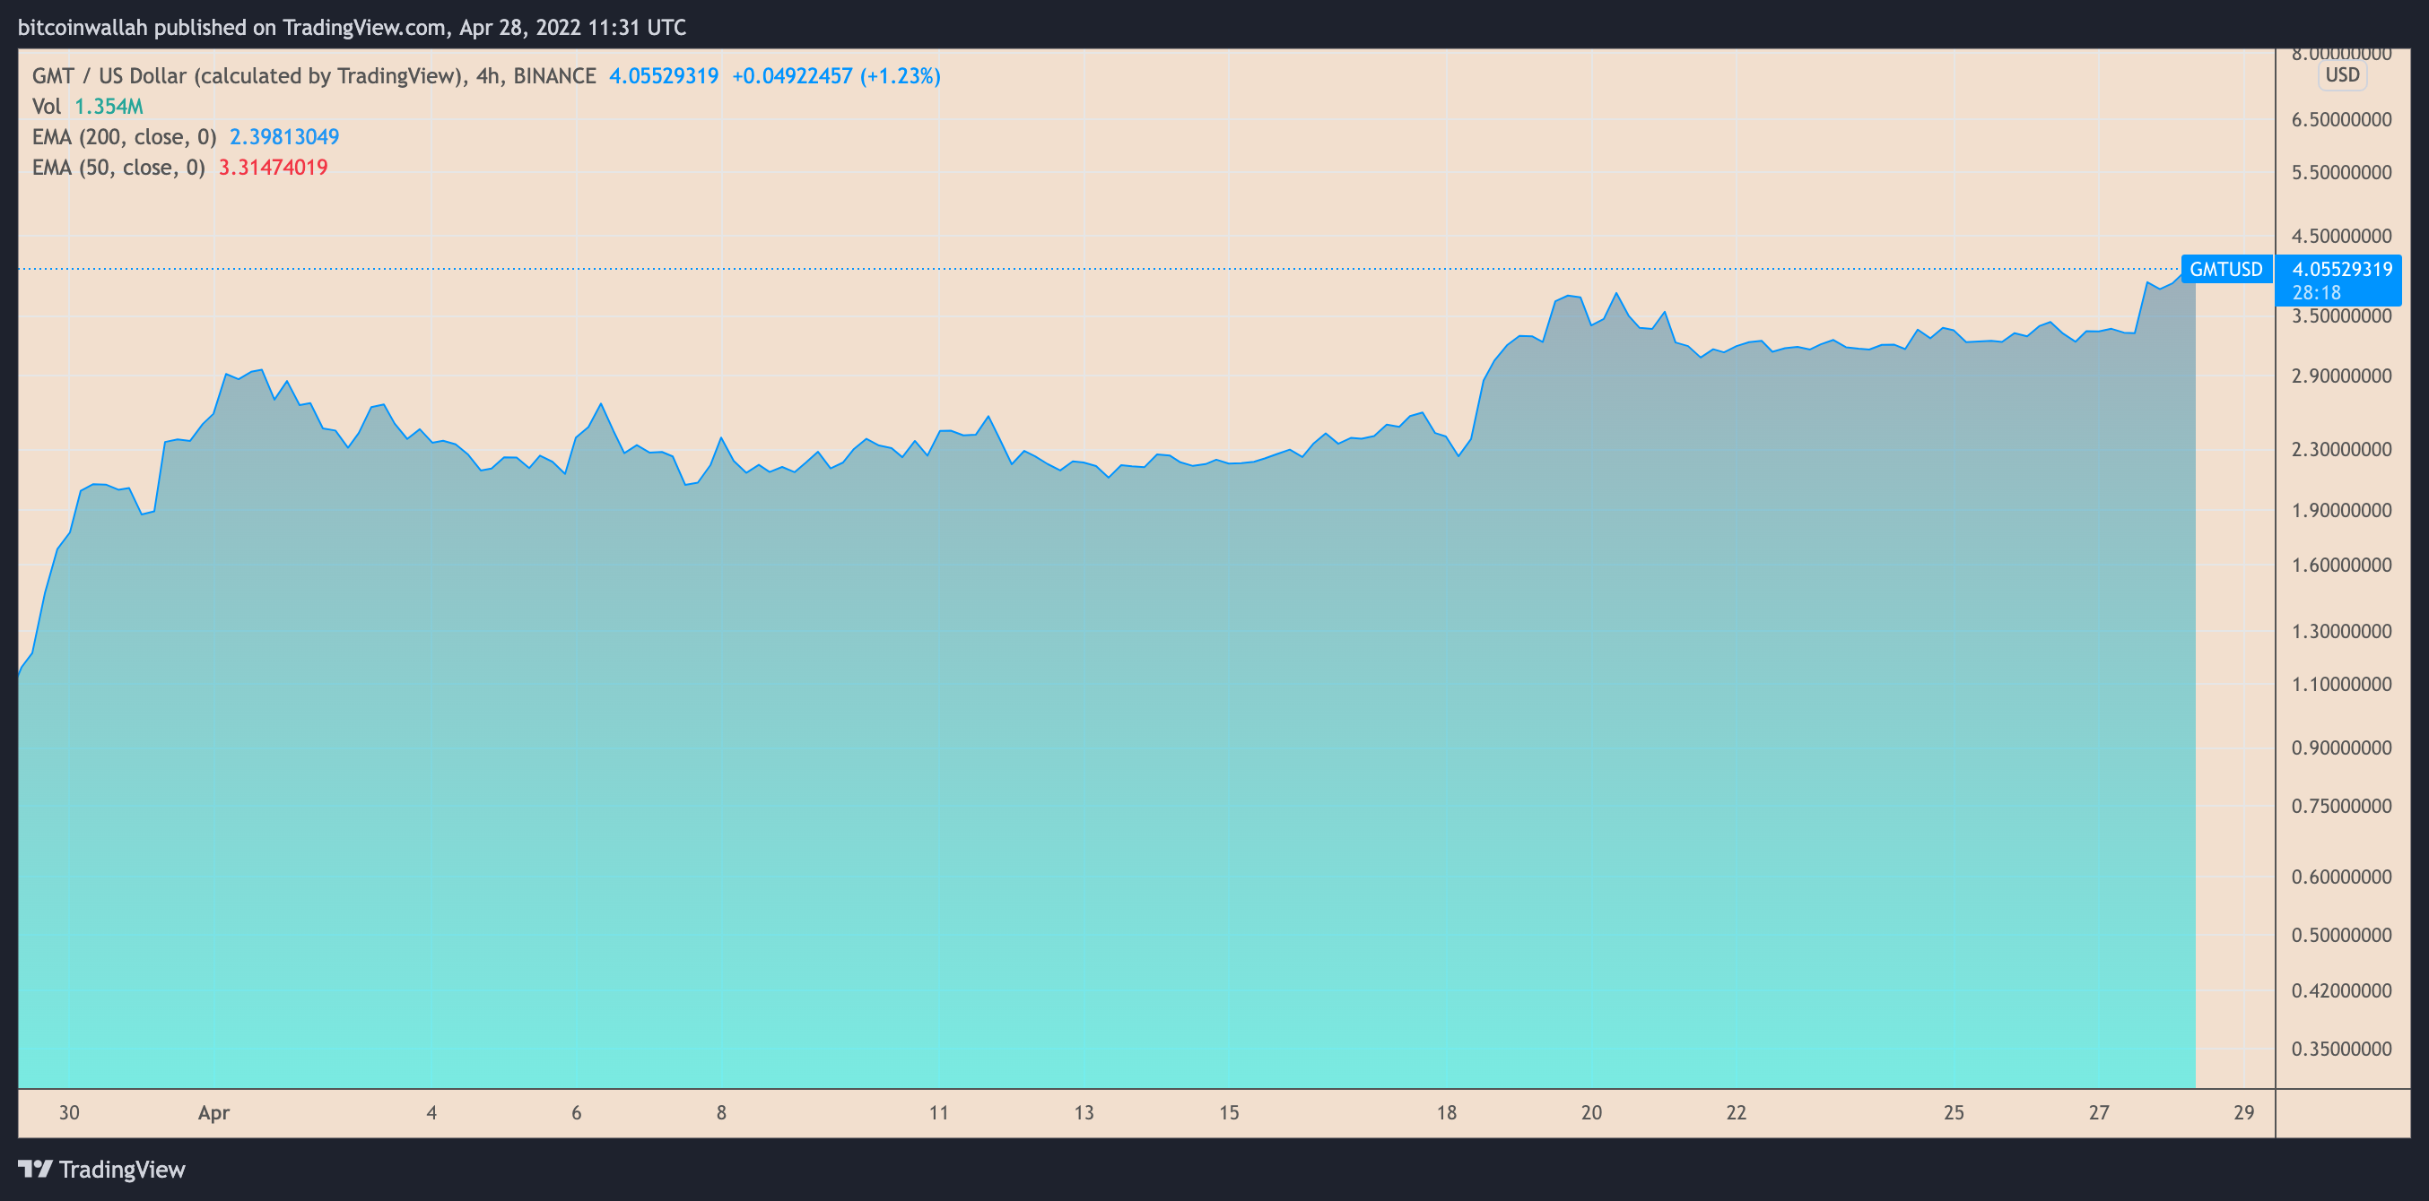The width and height of the screenshot is (2429, 1201).
Task: Click the Apr label on time axis
Action: pyautogui.click(x=214, y=1112)
